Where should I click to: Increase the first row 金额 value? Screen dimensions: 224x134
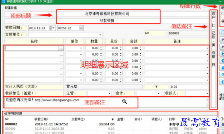coord(141,47)
